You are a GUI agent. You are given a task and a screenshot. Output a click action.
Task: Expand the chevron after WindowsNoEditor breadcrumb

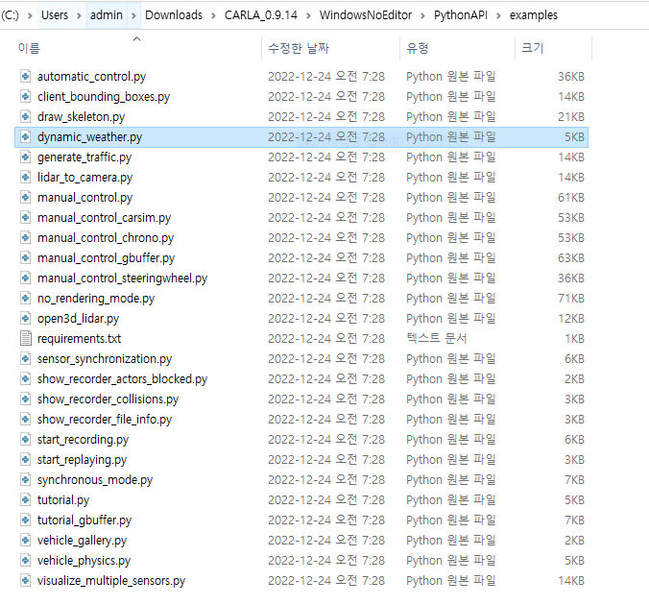pyautogui.click(x=422, y=15)
